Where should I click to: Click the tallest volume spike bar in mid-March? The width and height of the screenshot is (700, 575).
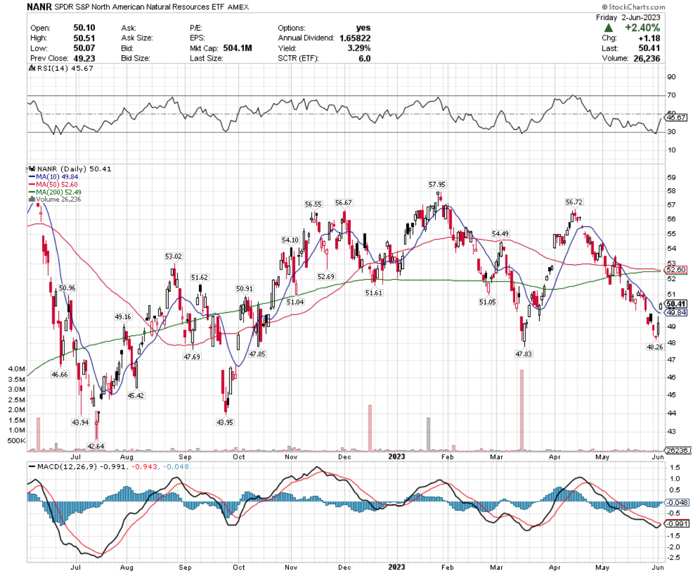click(522, 410)
